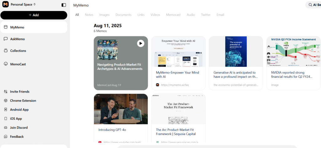Click the Sequoia favicon beside sequoiacap URL
Screen dimensions: 321x148
(x=157, y=142)
